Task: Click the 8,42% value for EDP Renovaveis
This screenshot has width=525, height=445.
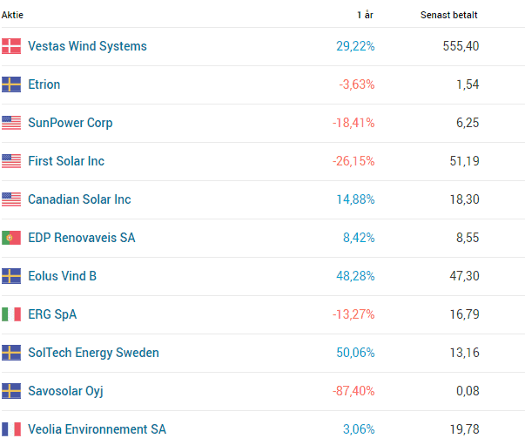Action: [x=359, y=238]
